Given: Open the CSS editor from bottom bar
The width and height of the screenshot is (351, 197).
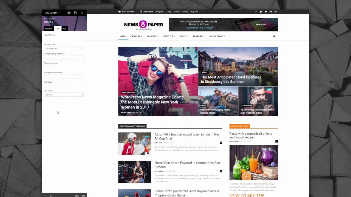Looking at the screenshot, I should tap(77, 196).
